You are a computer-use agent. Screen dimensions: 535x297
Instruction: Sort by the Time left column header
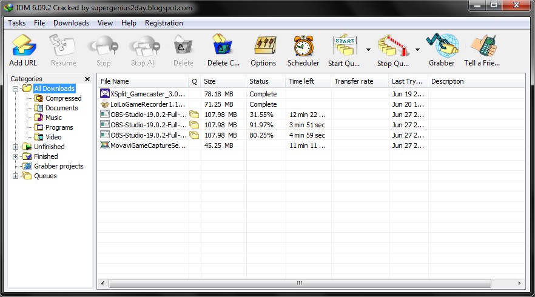pyautogui.click(x=308, y=81)
